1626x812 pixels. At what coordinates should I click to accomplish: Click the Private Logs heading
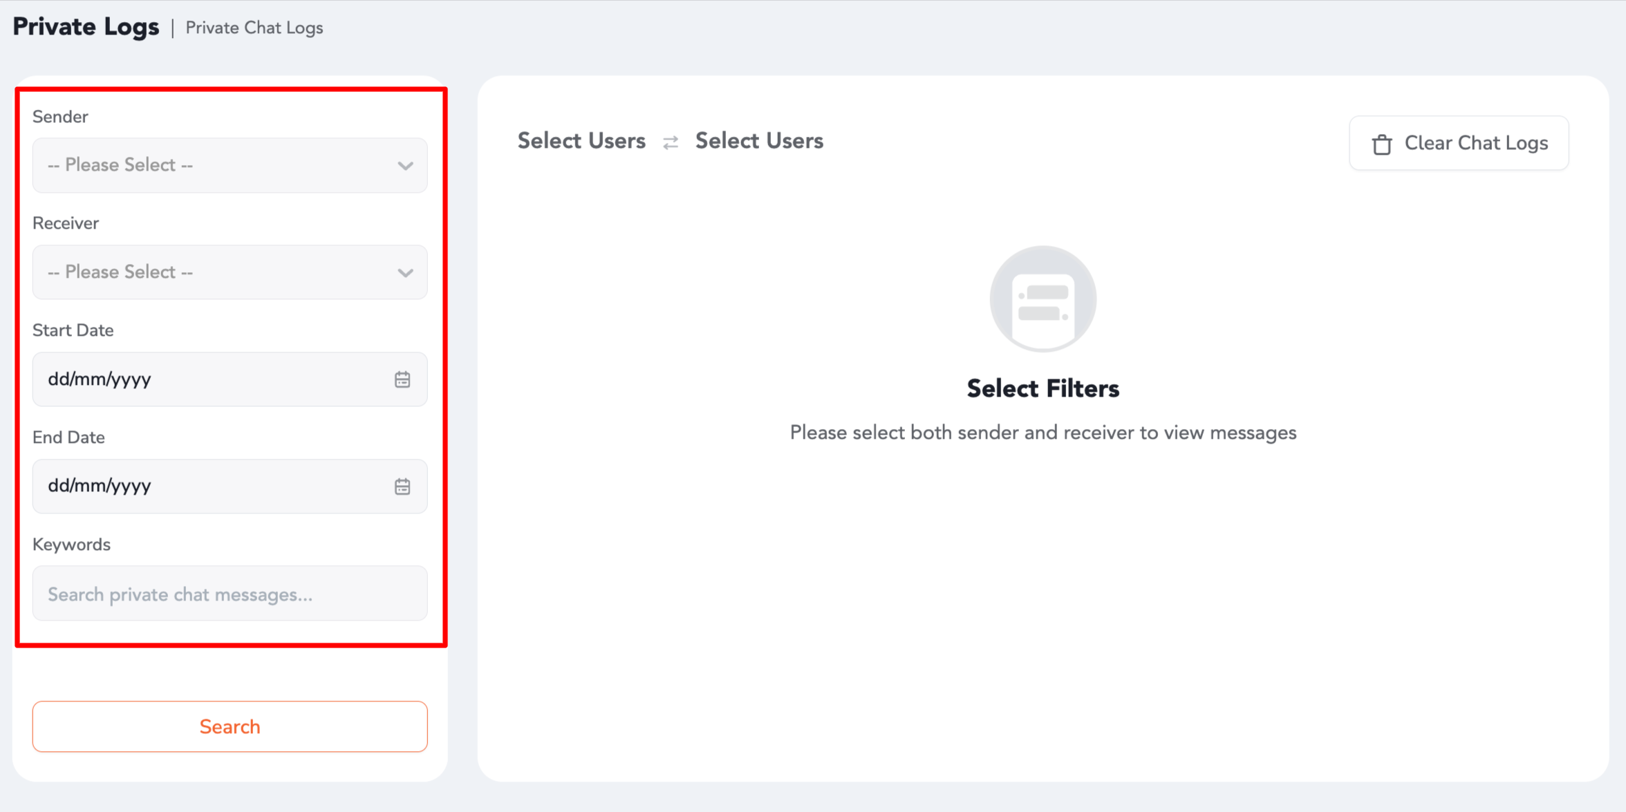click(x=86, y=27)
